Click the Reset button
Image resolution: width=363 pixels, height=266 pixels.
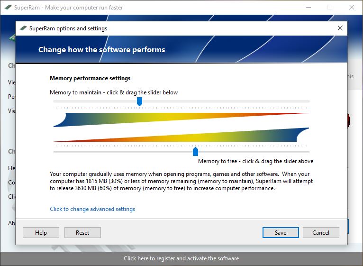coord(82,232)
